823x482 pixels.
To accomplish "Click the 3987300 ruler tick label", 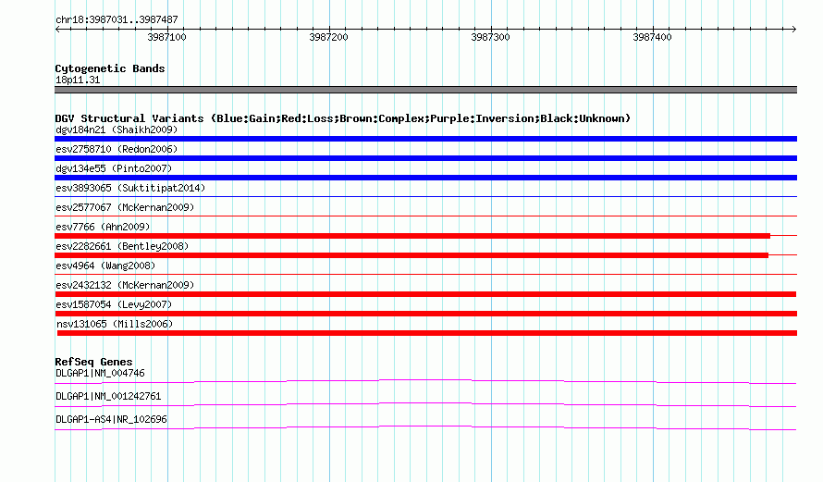I will click(x=490, y=37).
